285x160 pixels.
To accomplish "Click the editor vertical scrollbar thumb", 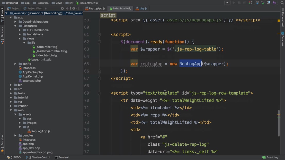I will (279, 123).
